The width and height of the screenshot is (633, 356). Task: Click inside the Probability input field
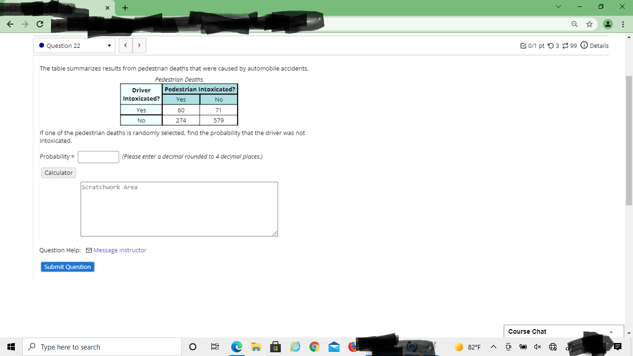[98, 157]
